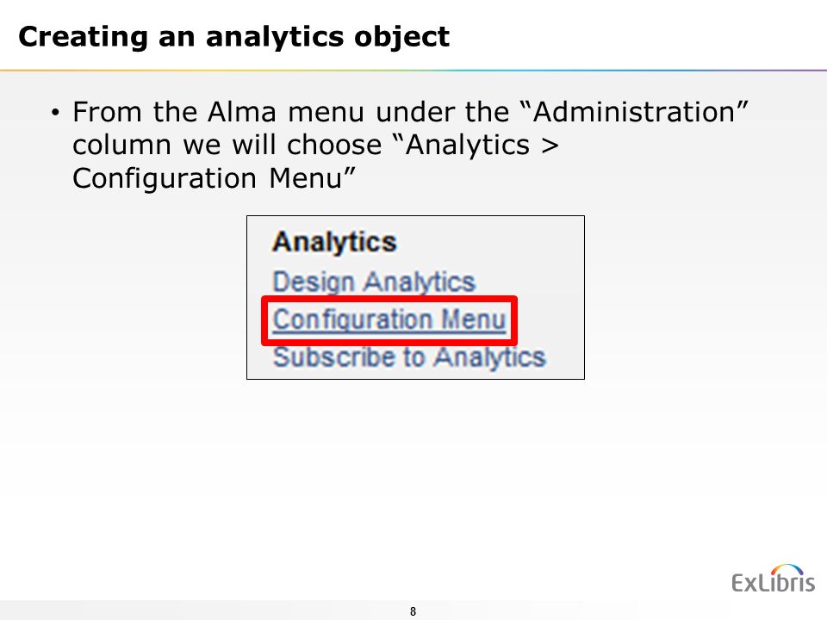
Task: Click the rainbow divider line under the title
Action: click(413, 70)
